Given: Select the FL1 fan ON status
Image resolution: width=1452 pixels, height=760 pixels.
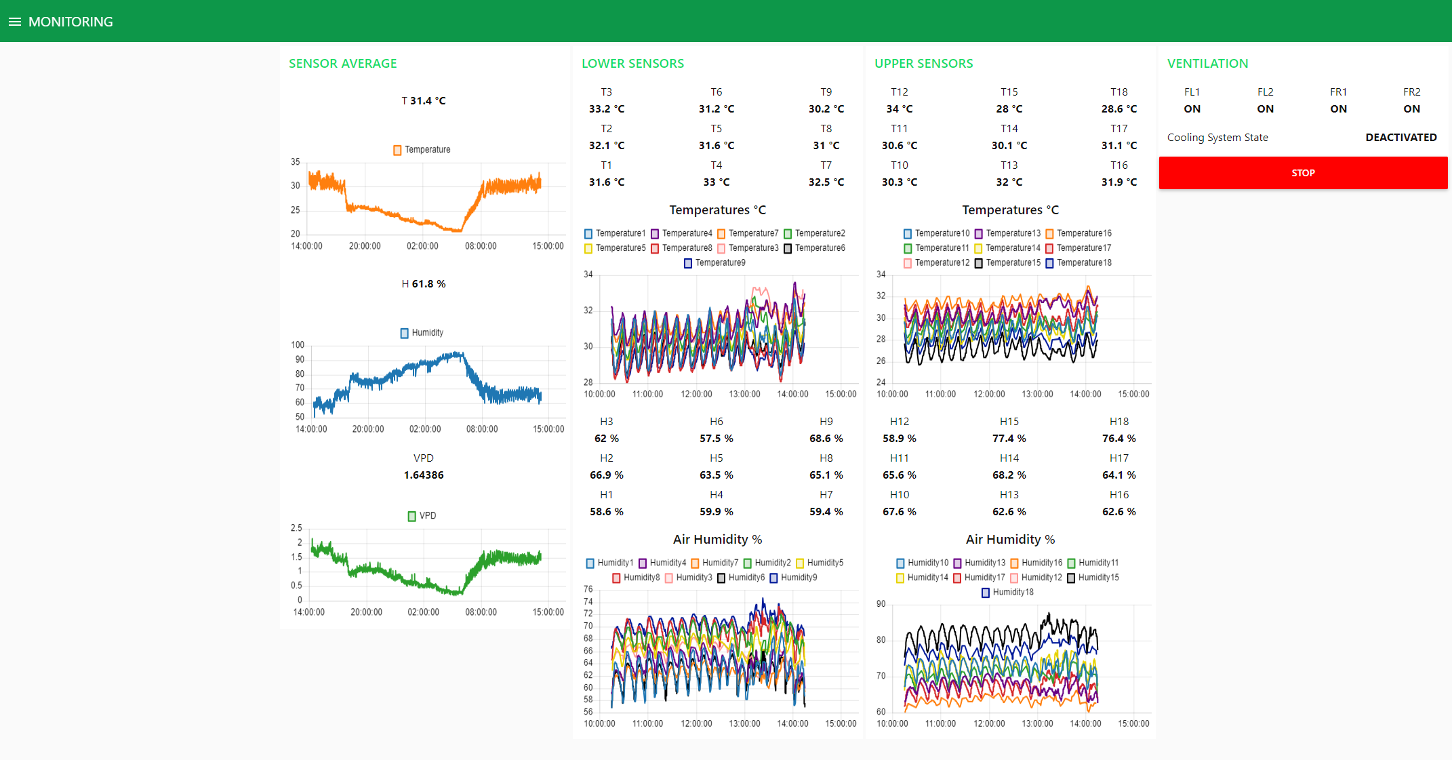Looking at the screenshot, I should 1192,108.
